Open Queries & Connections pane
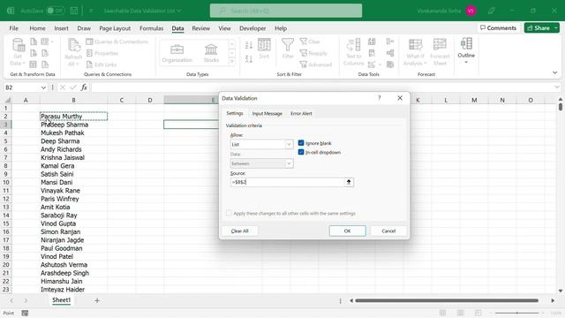 [117, 42]
